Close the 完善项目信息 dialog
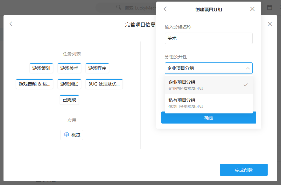 tap(270, 23)
